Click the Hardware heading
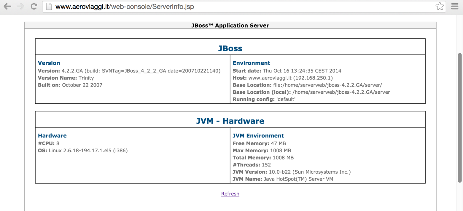This screenshot has width=463, height=211. pyautogui.click(x=52, y=135)
